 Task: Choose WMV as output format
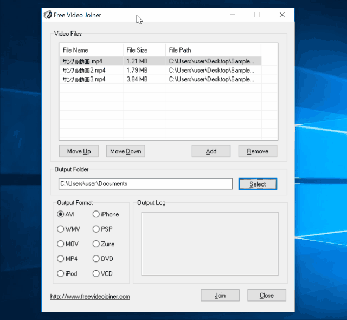60,229
